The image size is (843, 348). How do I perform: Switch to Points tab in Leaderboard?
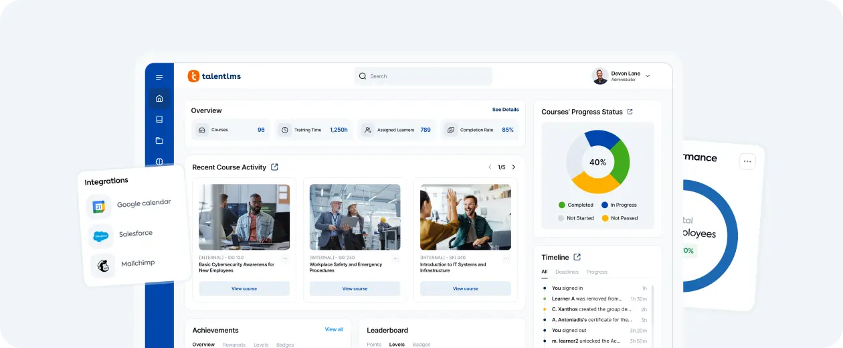click(374, 345)
